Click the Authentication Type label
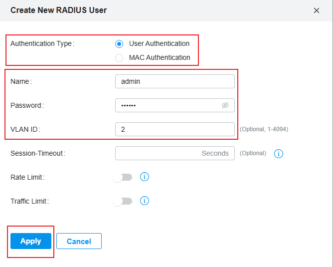This screenshot has height=267, width=333. pos(42,43)
